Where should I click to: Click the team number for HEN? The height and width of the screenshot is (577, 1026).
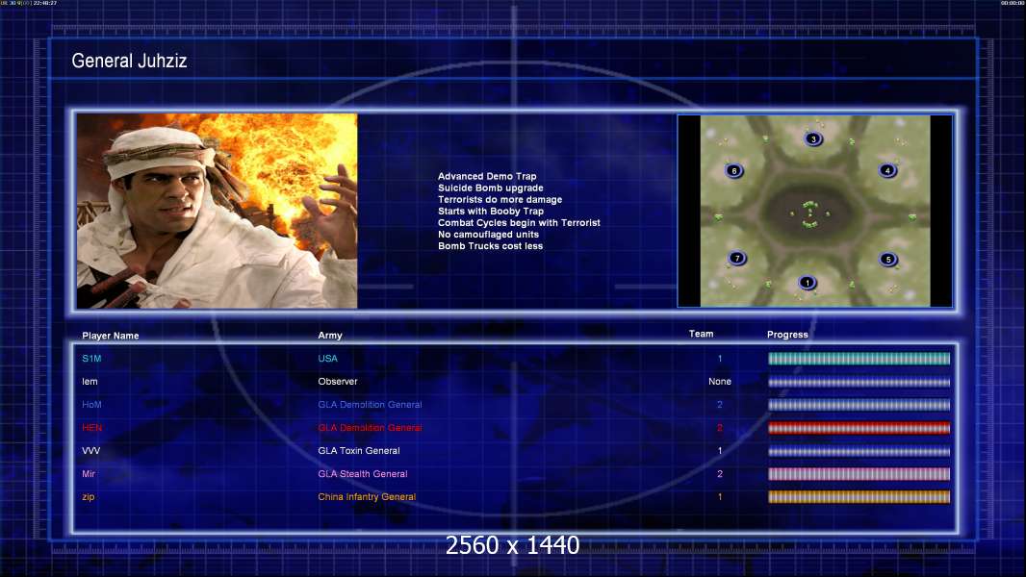tap(720, 427)
